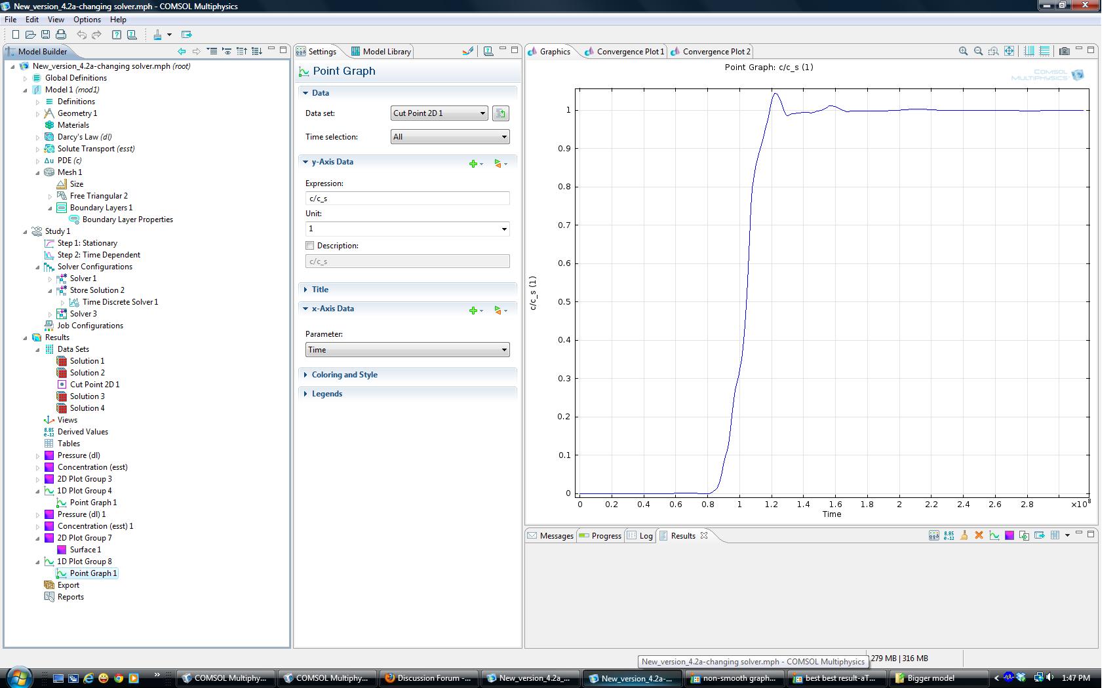Image resolution: width=1117 pixels, height=688 pixels.
Task: Click the Move Up icon in Model Builder
Action: (242, 51)
